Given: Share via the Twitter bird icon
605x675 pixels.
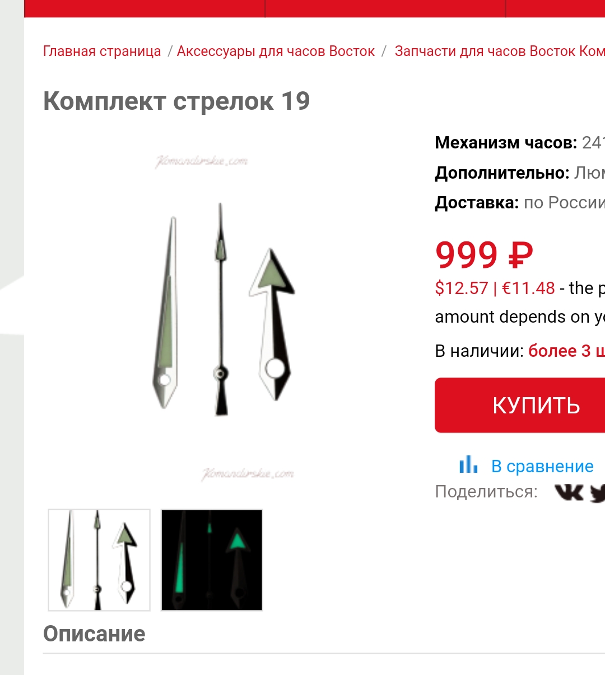Looking at the screenshot, I should [x=597, y=493].
